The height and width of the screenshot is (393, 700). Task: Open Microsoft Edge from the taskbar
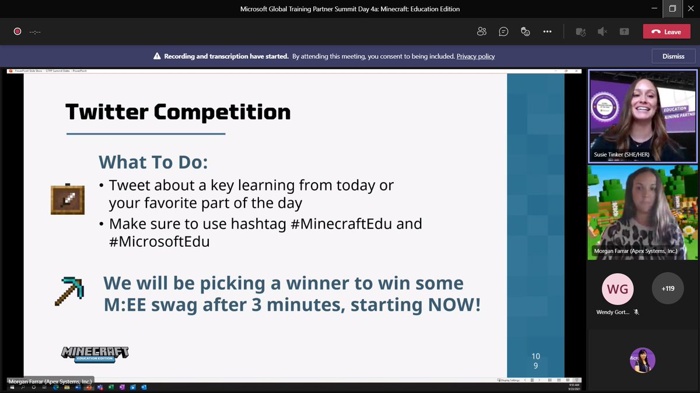point(56,388)
